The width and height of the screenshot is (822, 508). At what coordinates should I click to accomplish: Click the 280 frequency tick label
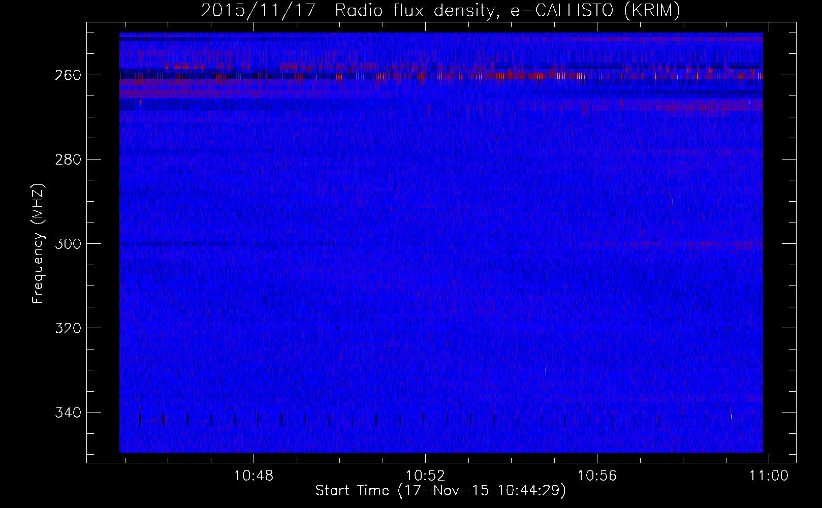pos(68,160)
